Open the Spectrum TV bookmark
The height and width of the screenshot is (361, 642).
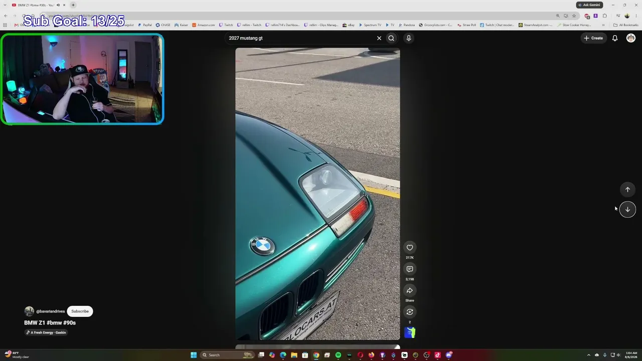coord(370,25)
